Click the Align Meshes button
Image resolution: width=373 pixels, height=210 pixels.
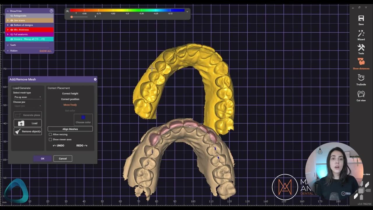[x=70, y=129]
